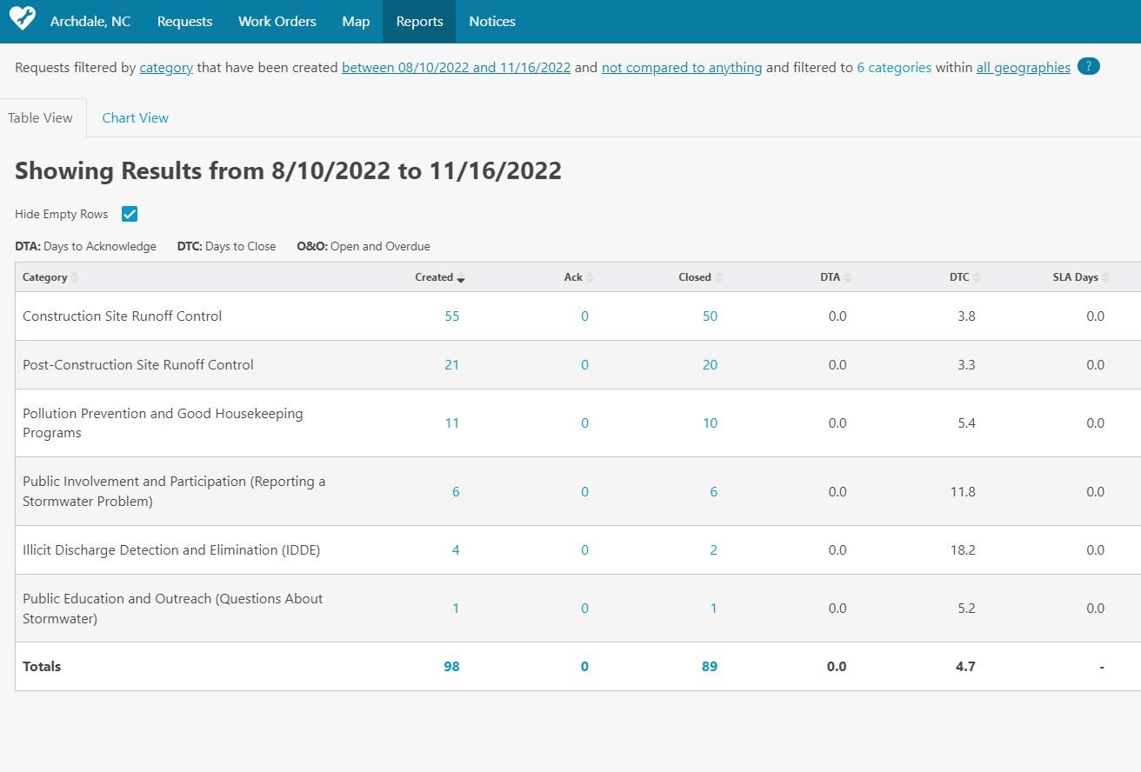This screenshot has width=1141, height=772.
Task: Change the date range 08/10/2022 and 11/16/2022
Action: [456, 68]
